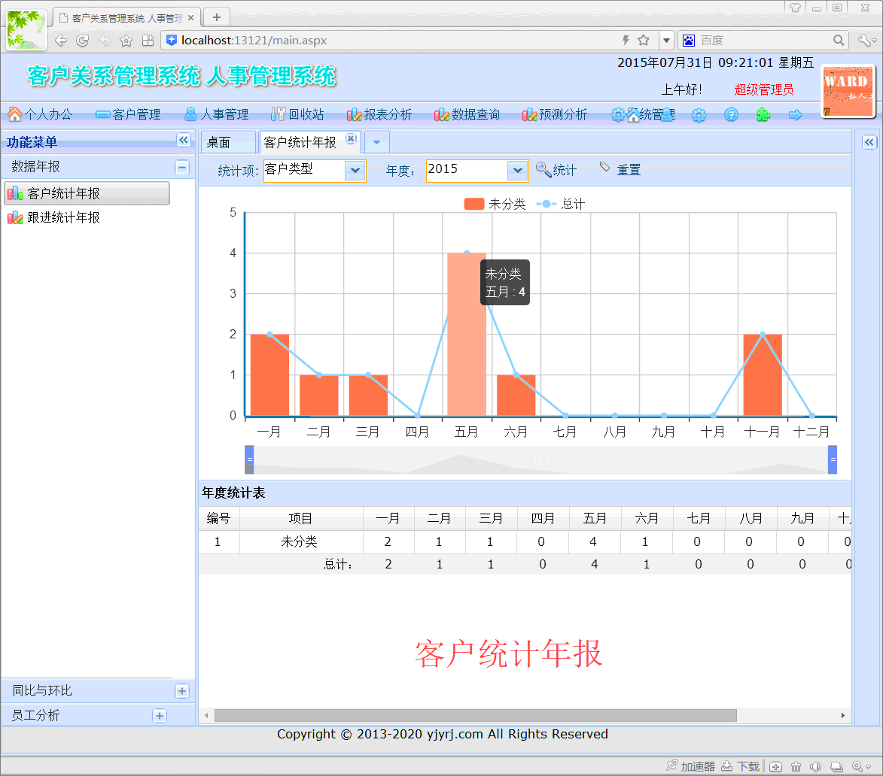This screenshot has height=776, width=883.
Task: Click the blue right-arrow logout icon
Action: tap(795, 115)
